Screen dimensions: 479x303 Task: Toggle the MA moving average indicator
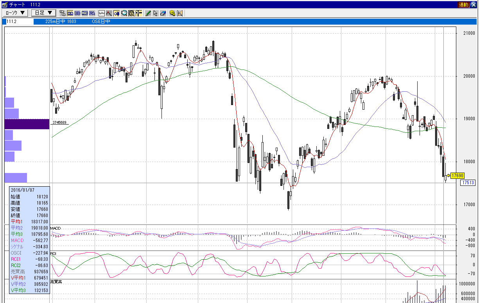click(x=70, y=13)
